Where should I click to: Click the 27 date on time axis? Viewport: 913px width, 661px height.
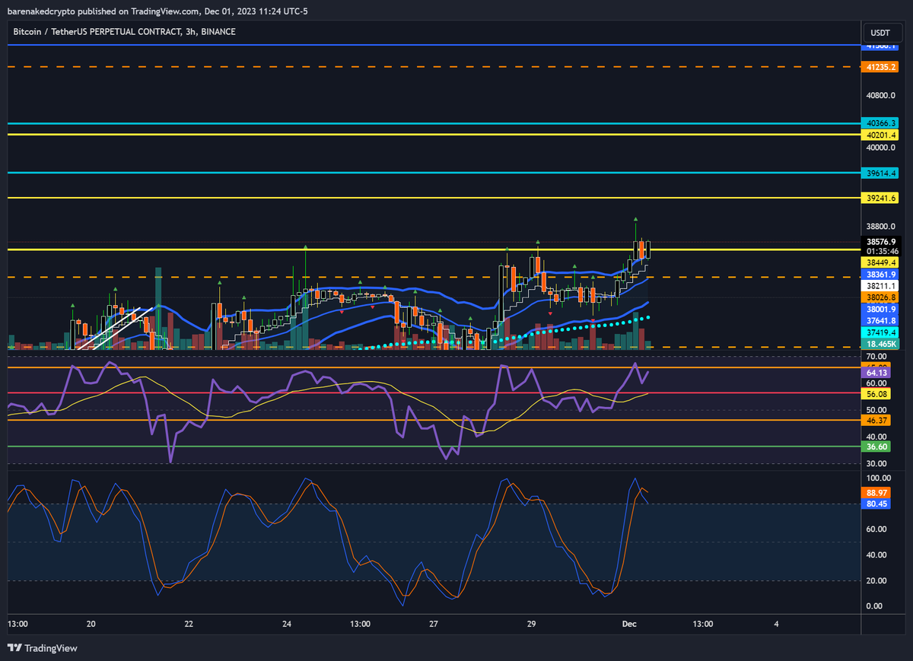pyautogui.click(x=434, y=624)
